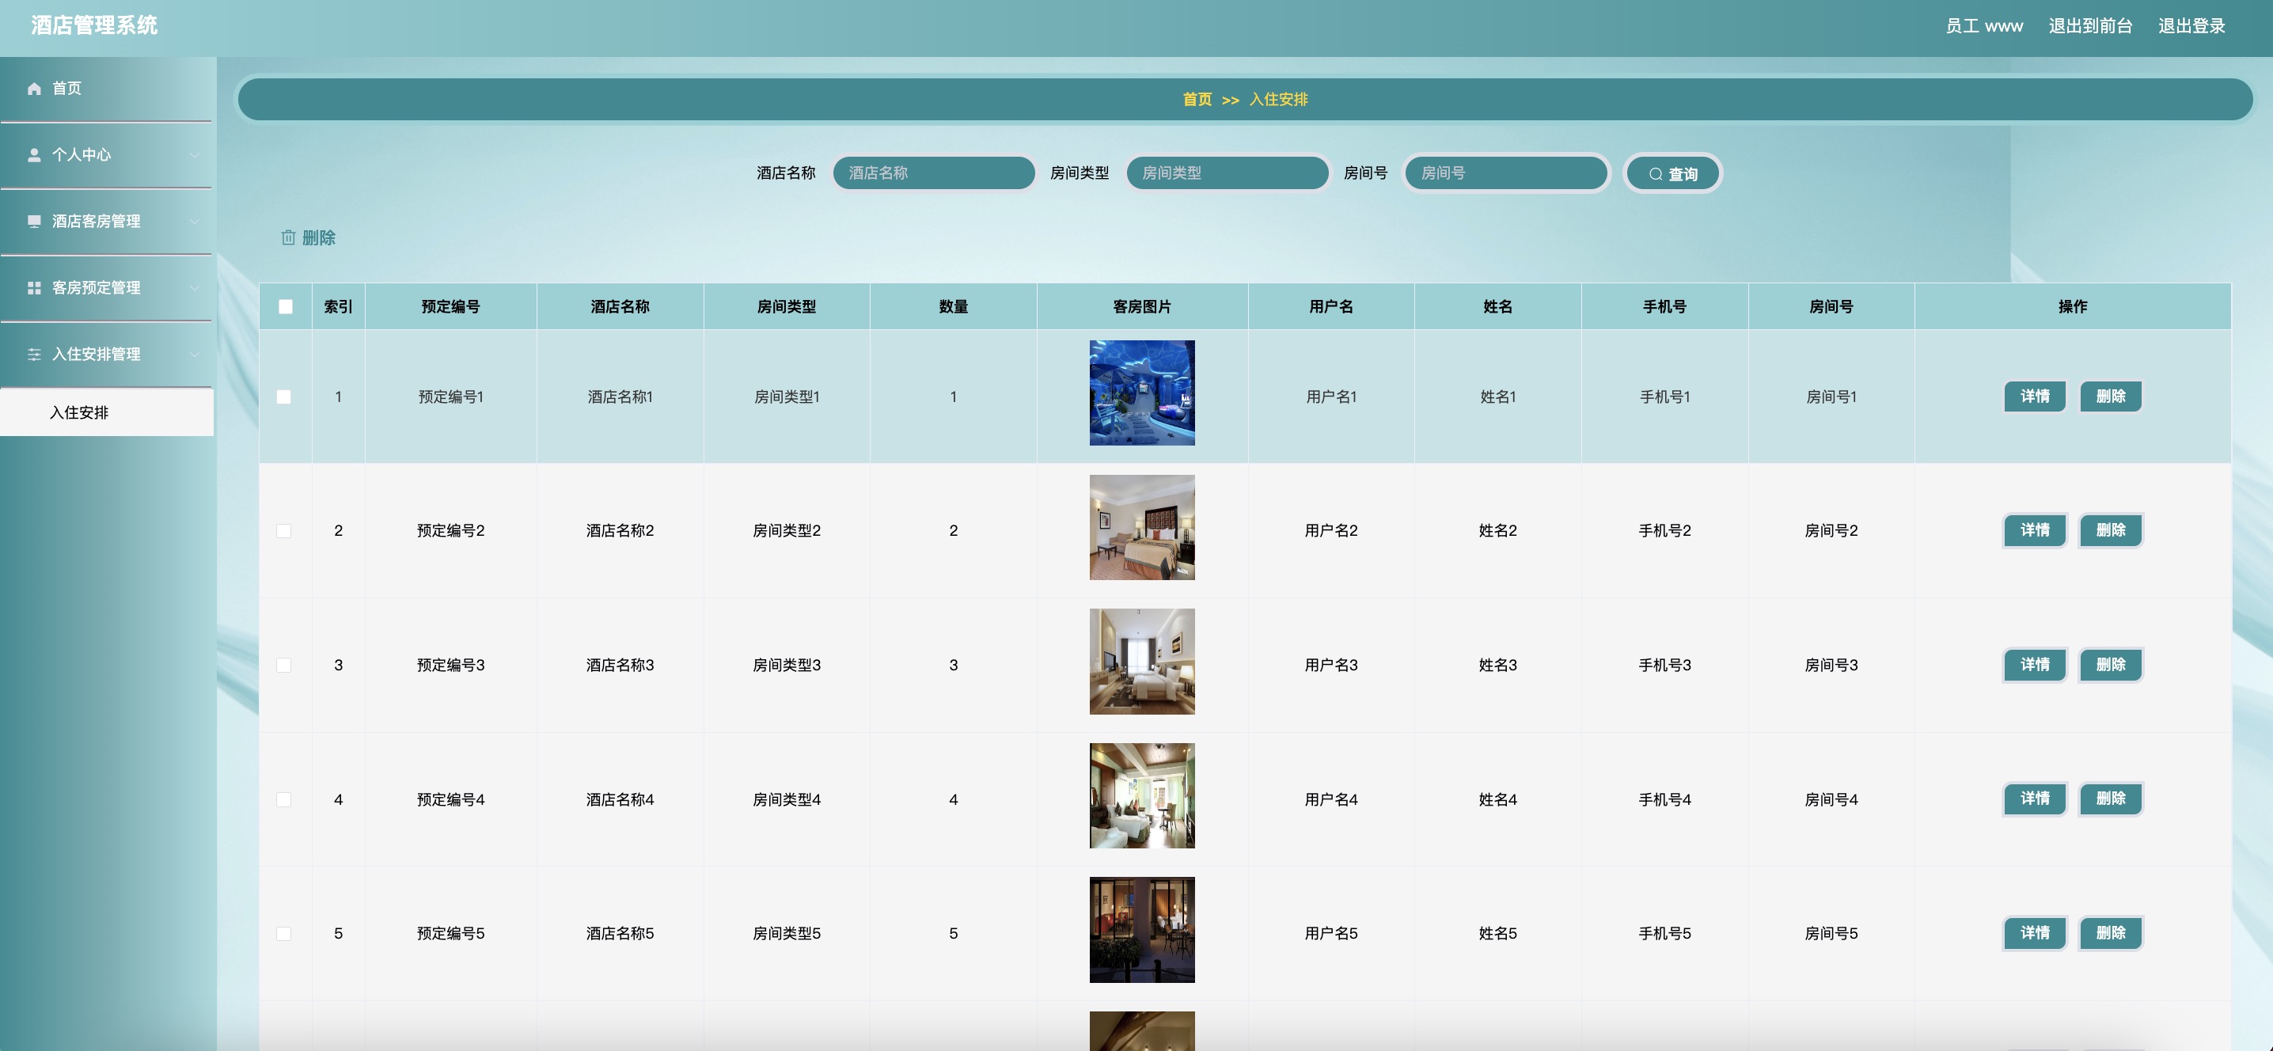Click the 酒店管理系统 title
Image resolution: width=2273 pixels, height=1051 pixels.
pos(94,25)
